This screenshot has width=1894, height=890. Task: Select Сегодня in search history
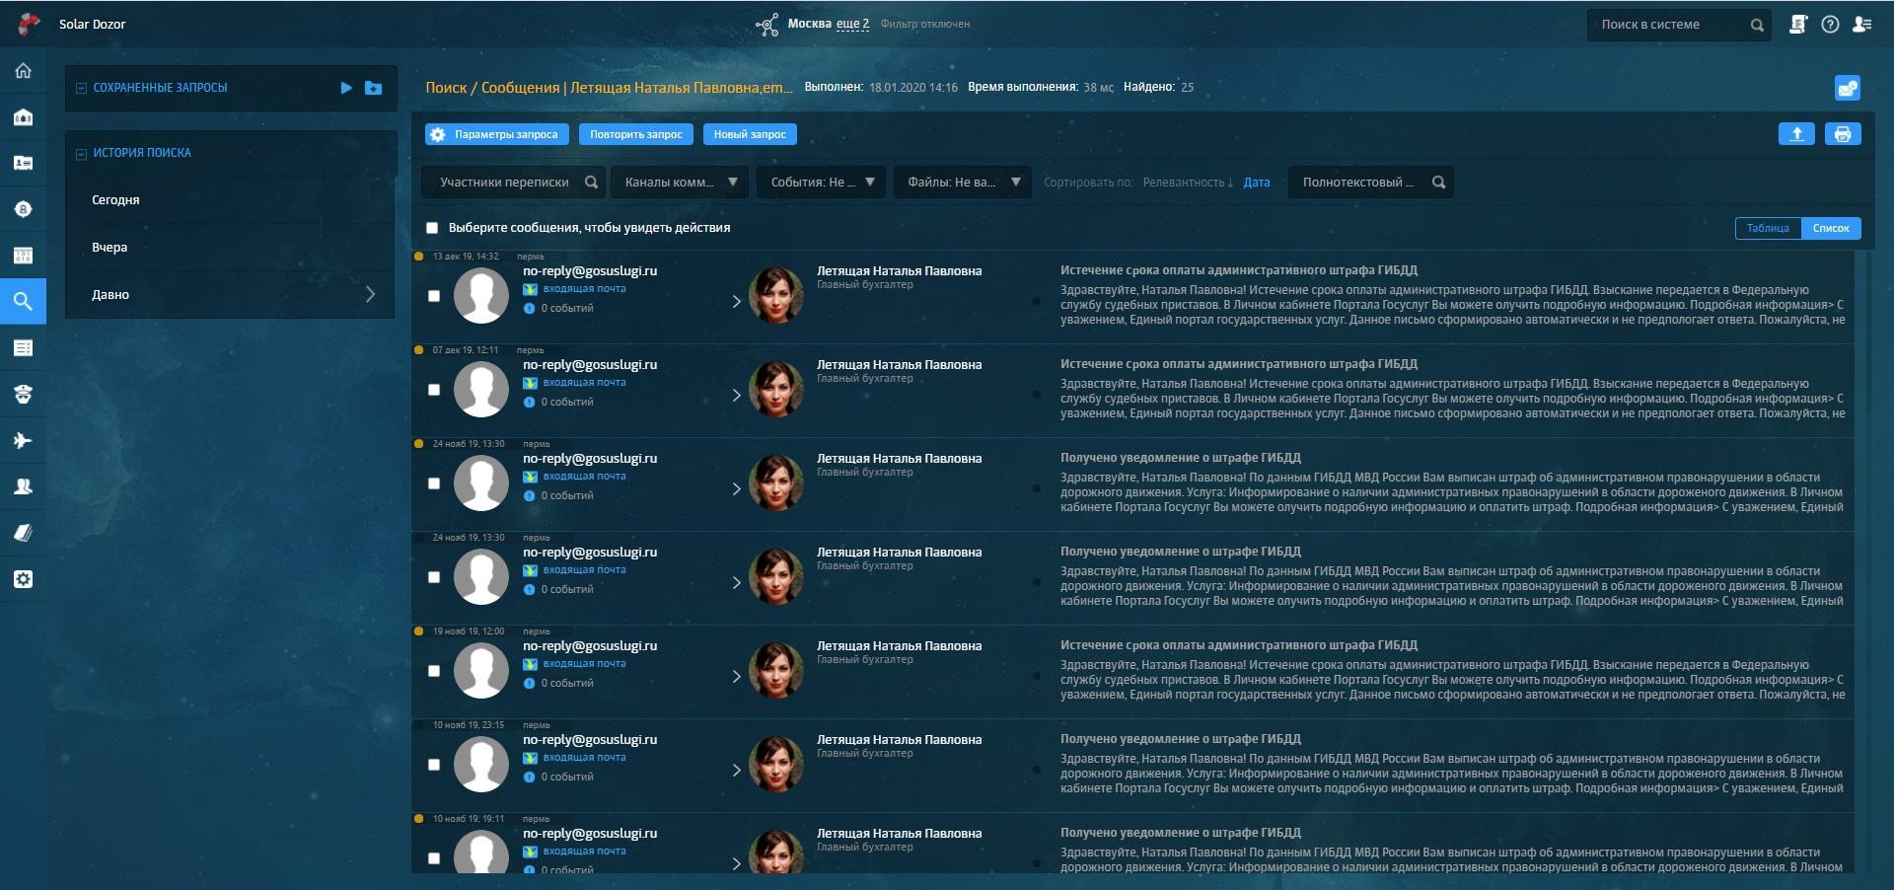(115, 200)
